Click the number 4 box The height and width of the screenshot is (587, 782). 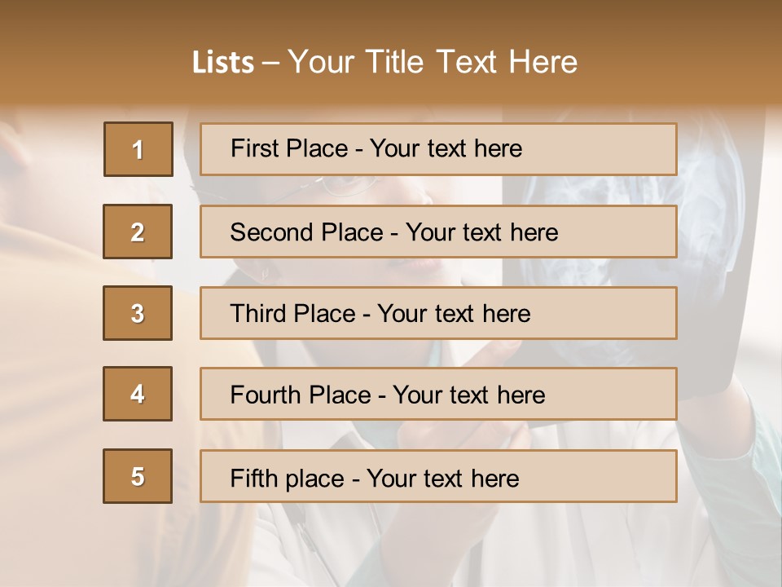pos(138,394)
